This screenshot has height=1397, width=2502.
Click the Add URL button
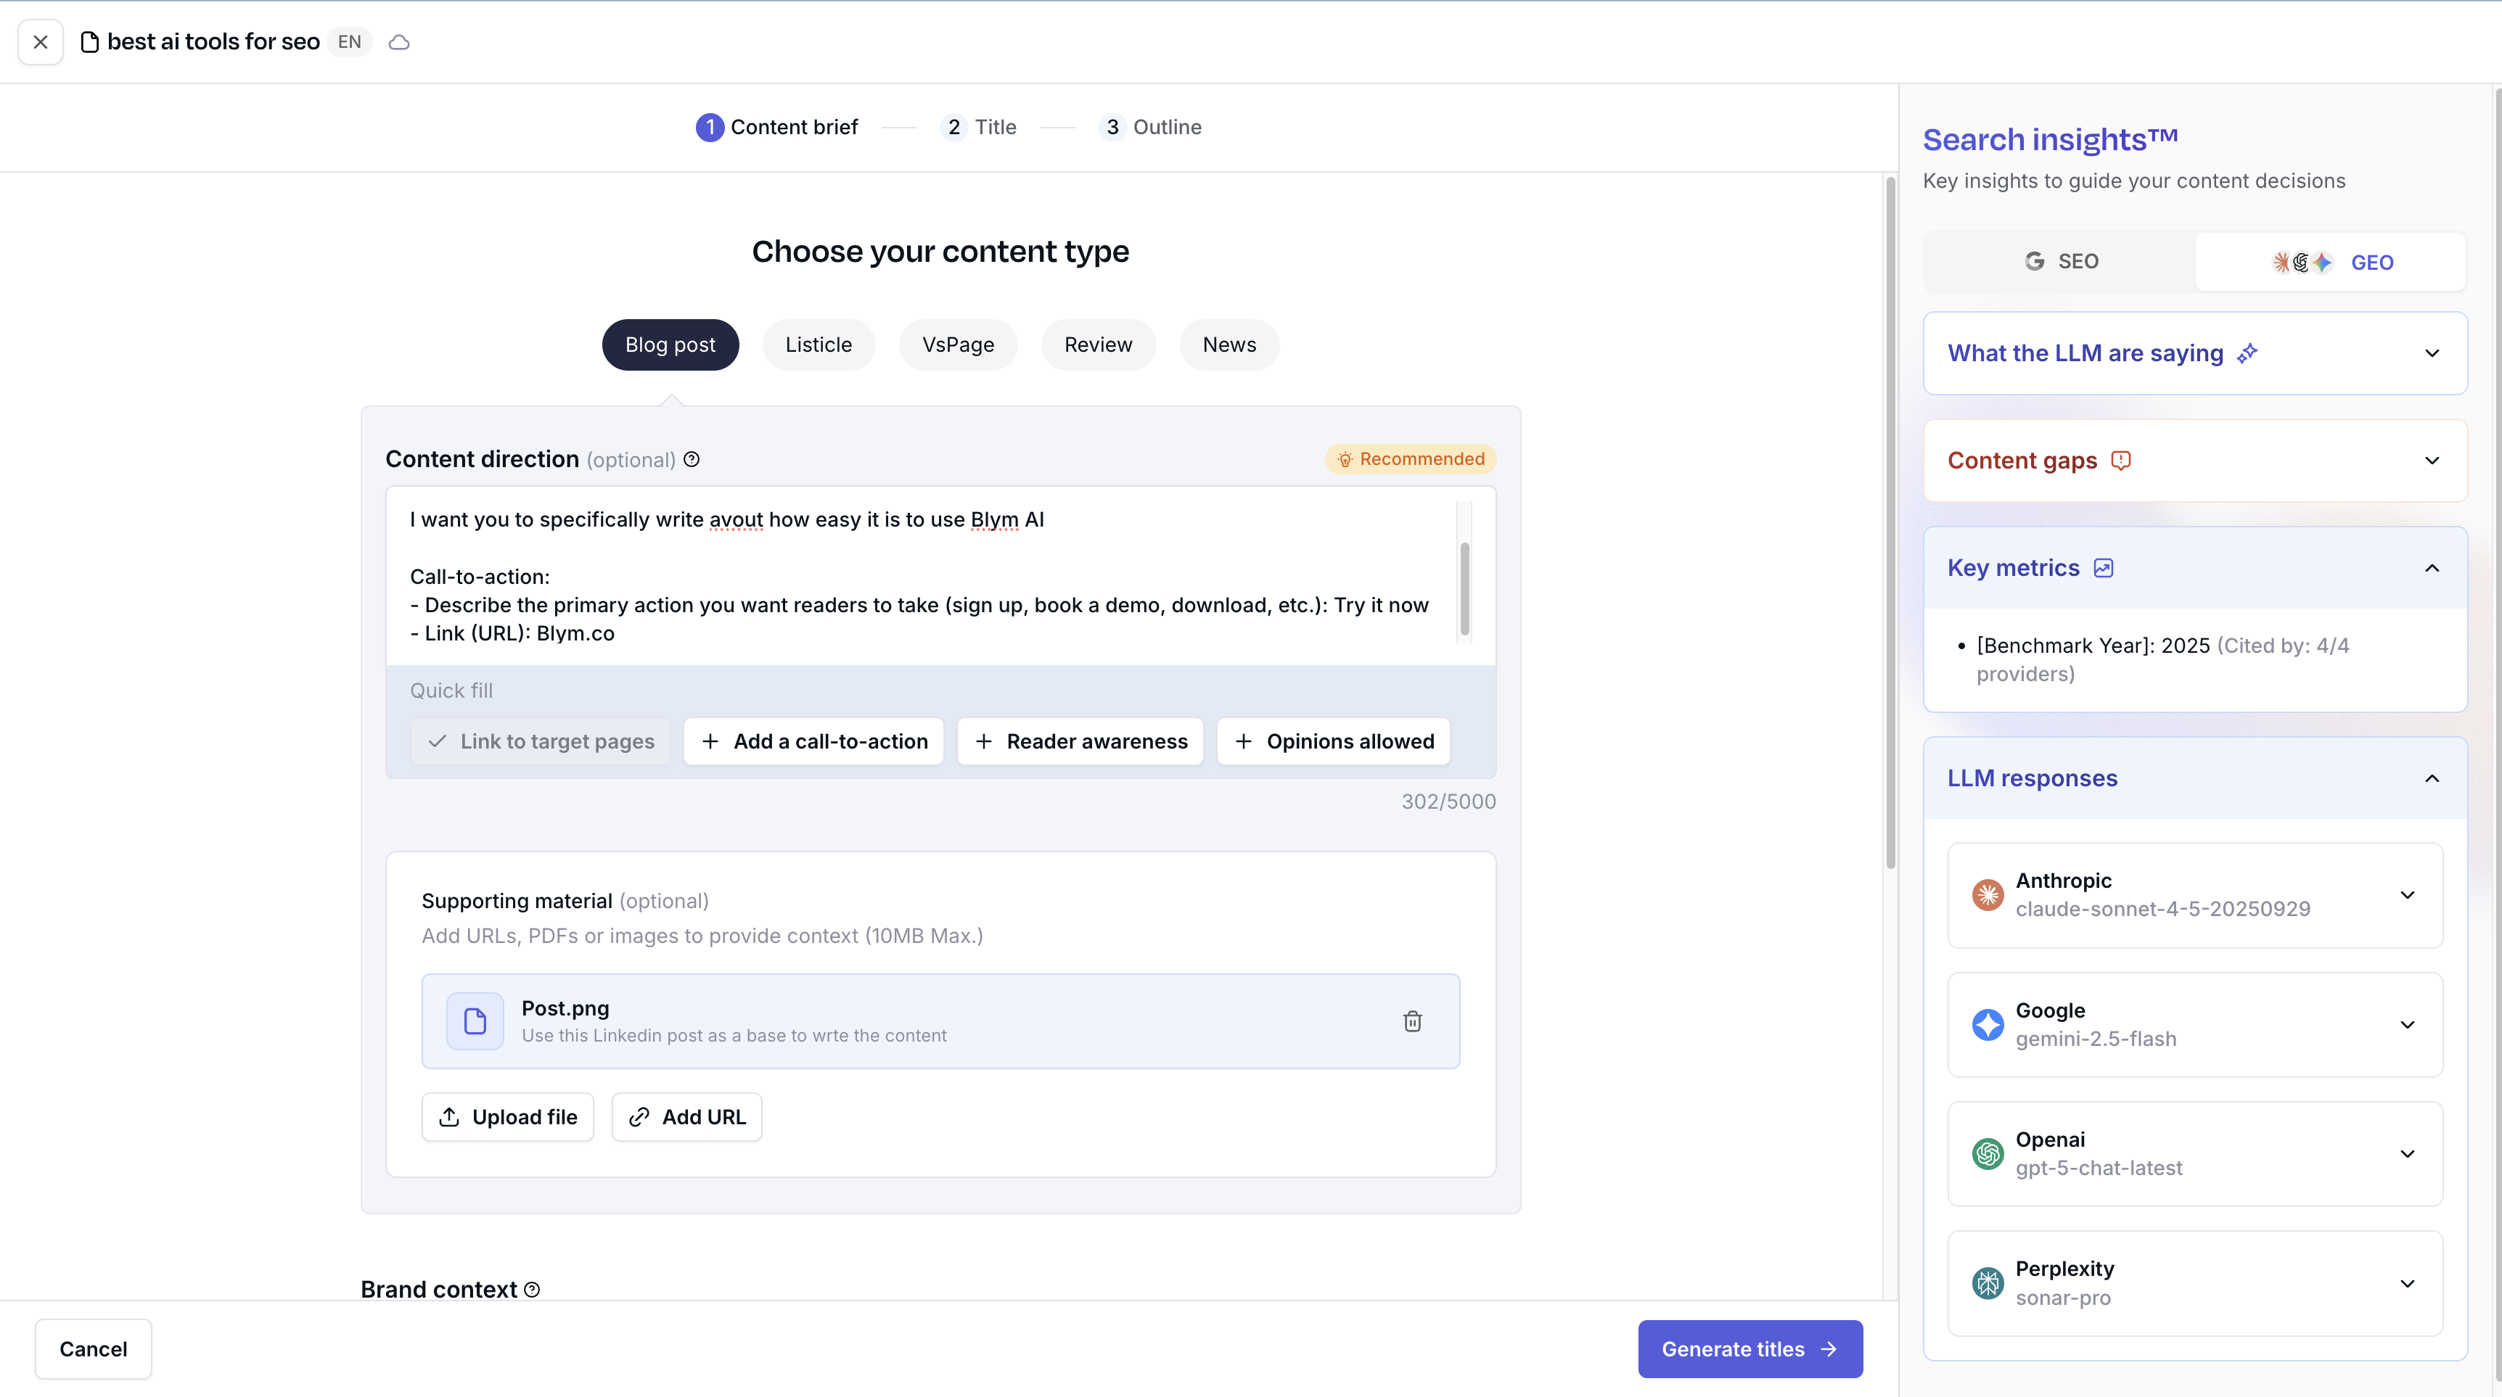click(686, 1118)
